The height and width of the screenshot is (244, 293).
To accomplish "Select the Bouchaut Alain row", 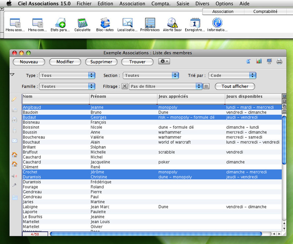I will tap(152, 142).
